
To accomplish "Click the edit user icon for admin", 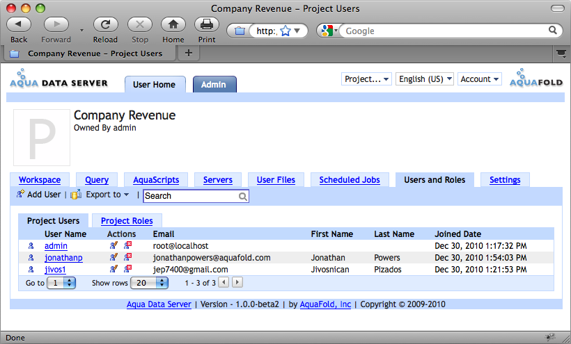I will (x=114, y=245).
